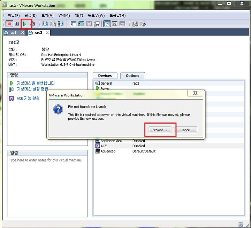Toggle the sidebar view toolbar icon
Viewport: 251px width, 228px height.
point(74,24)
